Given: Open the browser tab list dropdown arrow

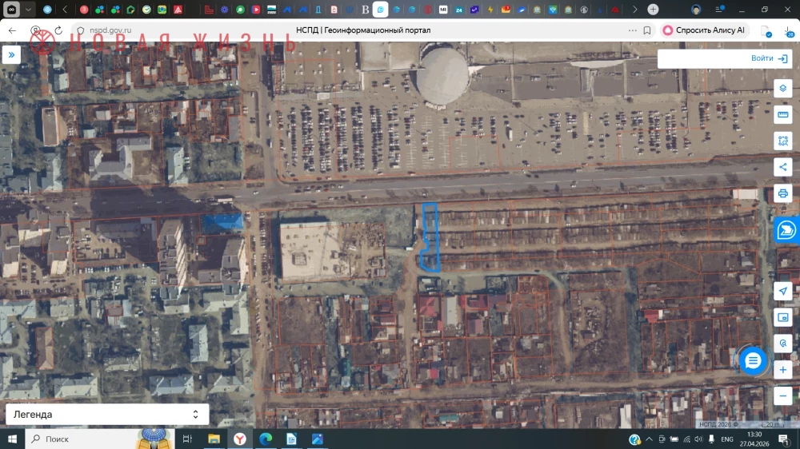Looking at the screenshot, I should tap(29, 9).
